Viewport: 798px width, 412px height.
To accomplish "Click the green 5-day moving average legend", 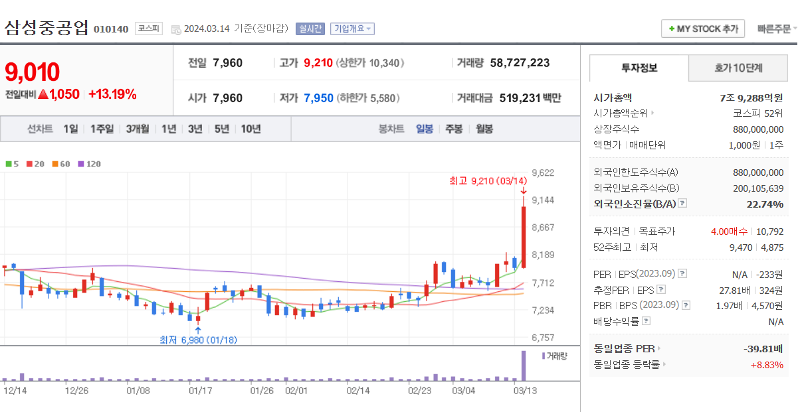I will click(x=11, y=163).
